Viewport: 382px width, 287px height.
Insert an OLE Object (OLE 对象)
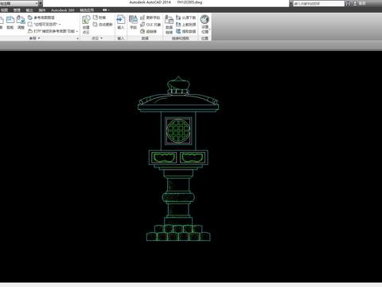(x=150, y=25)
